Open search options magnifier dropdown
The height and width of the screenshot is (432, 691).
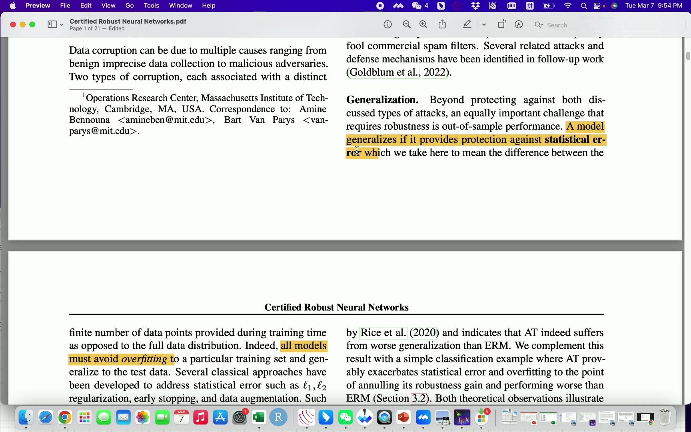(539, 25)
